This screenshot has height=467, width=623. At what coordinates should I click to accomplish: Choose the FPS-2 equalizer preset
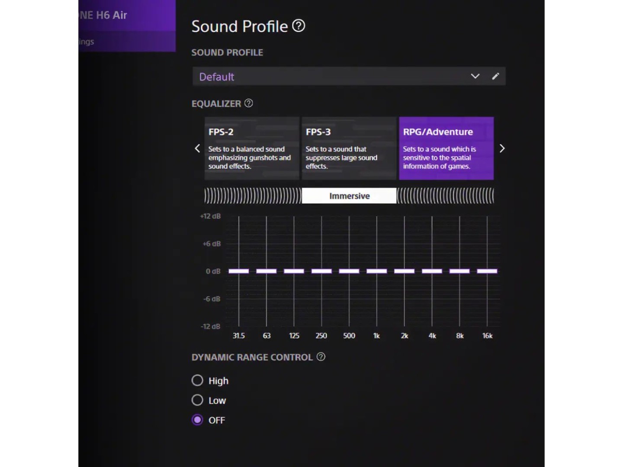pyautogui.click(x=252, y=148)
